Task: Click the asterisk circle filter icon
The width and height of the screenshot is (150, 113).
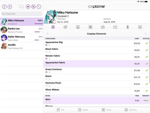Action: [x=28, y=7]
